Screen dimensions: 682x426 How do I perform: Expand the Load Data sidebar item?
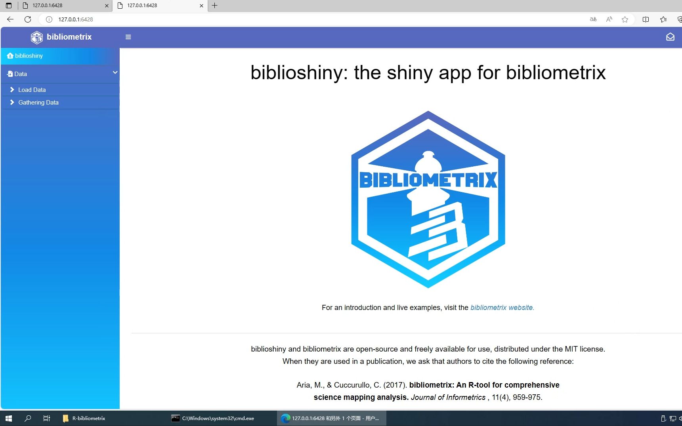pyautogui.click(x=32, y=90)
